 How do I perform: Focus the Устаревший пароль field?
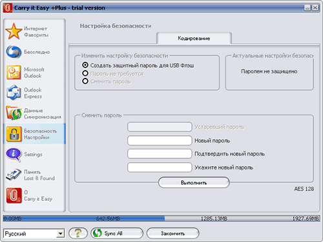160,127
